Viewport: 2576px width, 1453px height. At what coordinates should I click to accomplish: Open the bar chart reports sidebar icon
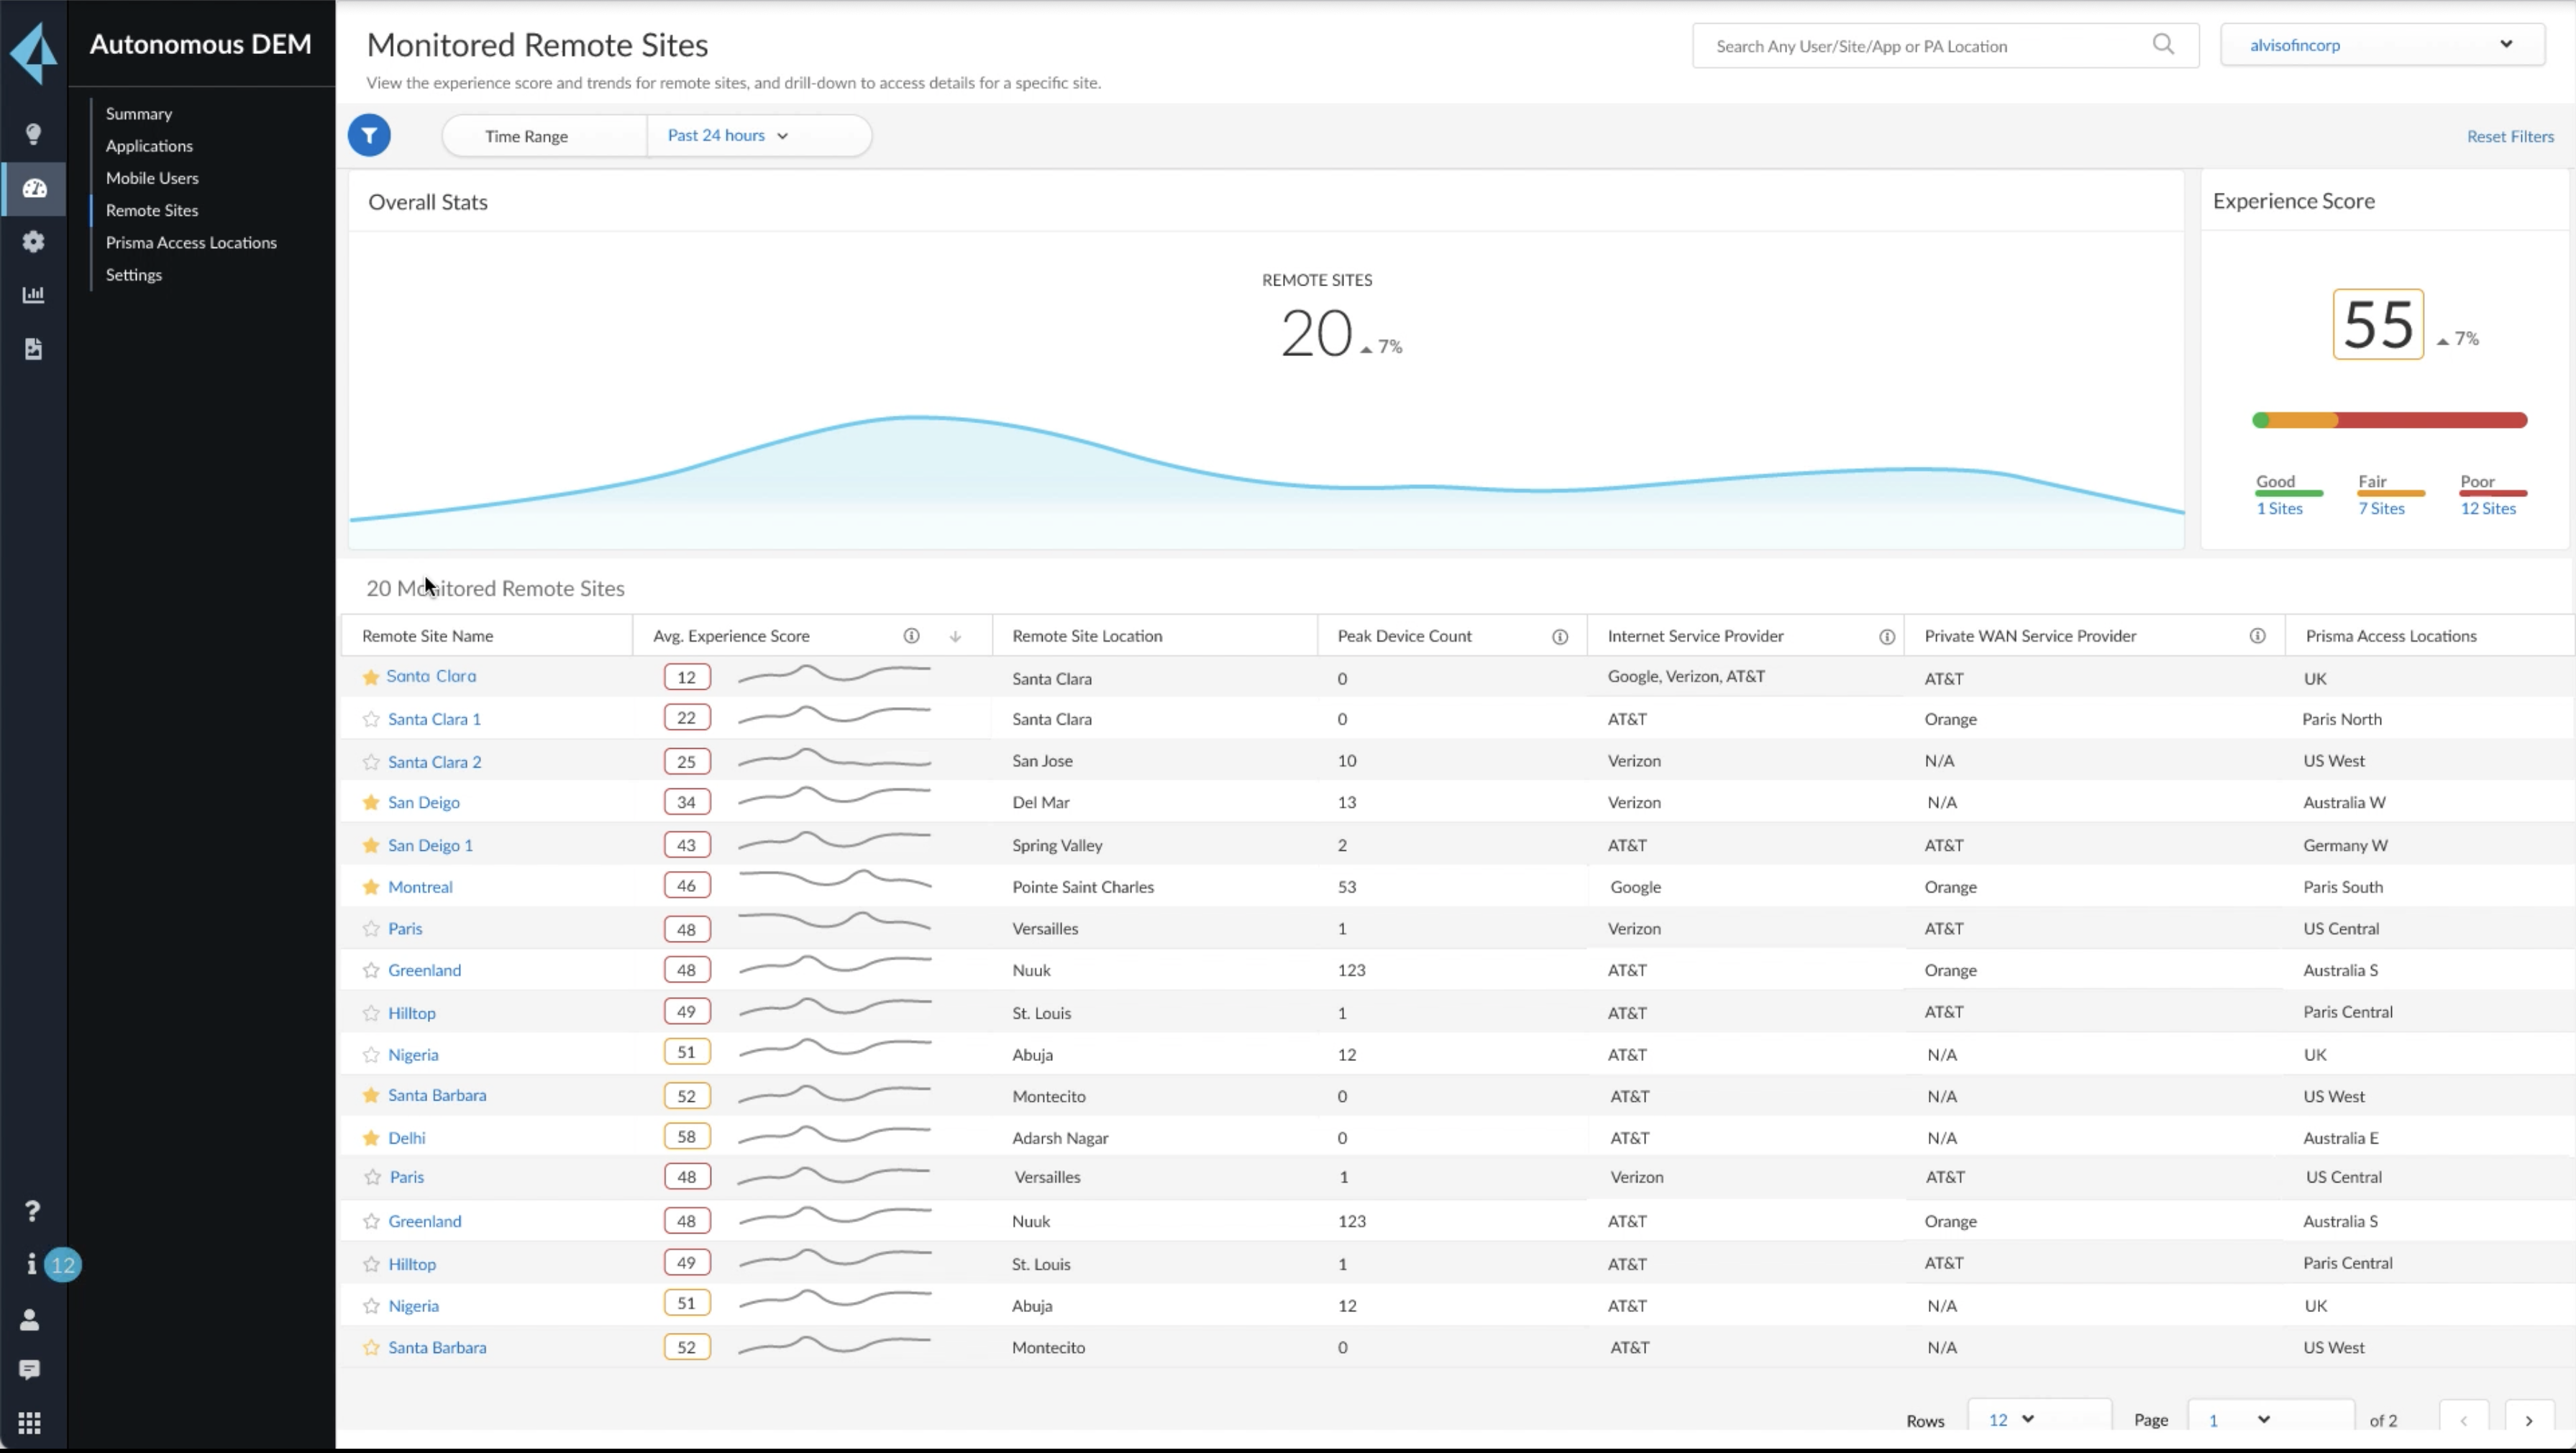pos(33,294)
